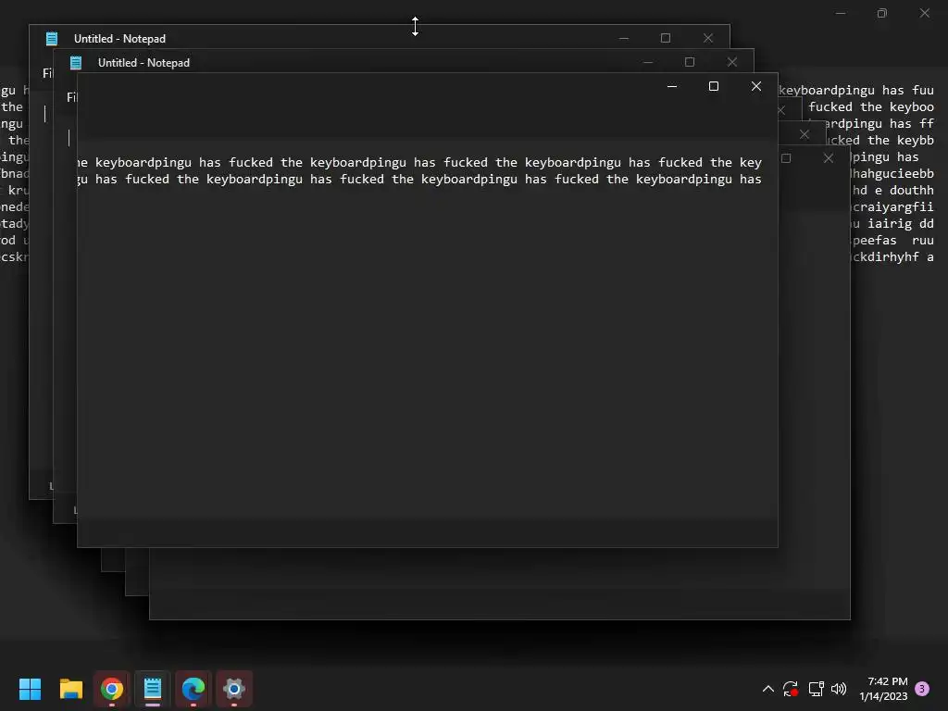Open the network status tray icon
This screenshot has width=948, height=711.
pyautogui.click(x=817, y=689)
